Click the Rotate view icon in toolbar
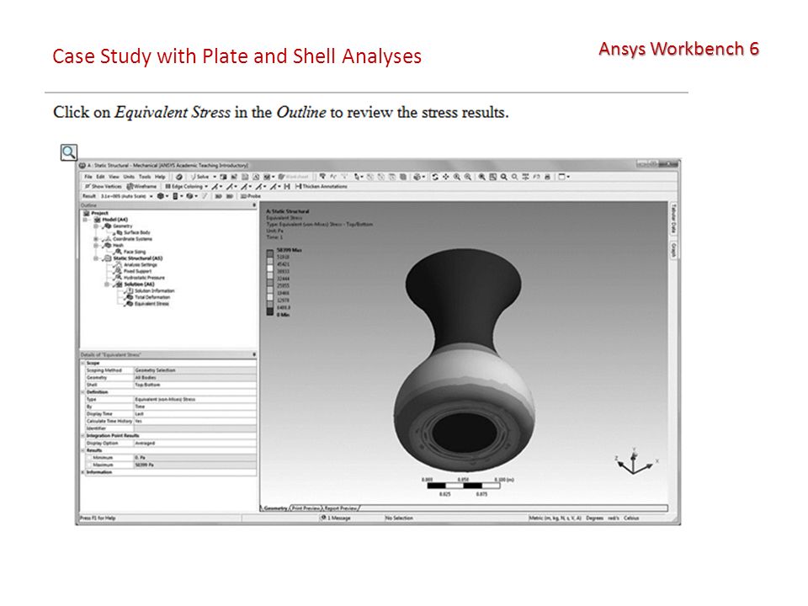808x606 pixels. 435,177
